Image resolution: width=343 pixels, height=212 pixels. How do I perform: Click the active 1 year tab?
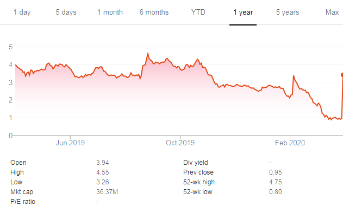[243, 12]
